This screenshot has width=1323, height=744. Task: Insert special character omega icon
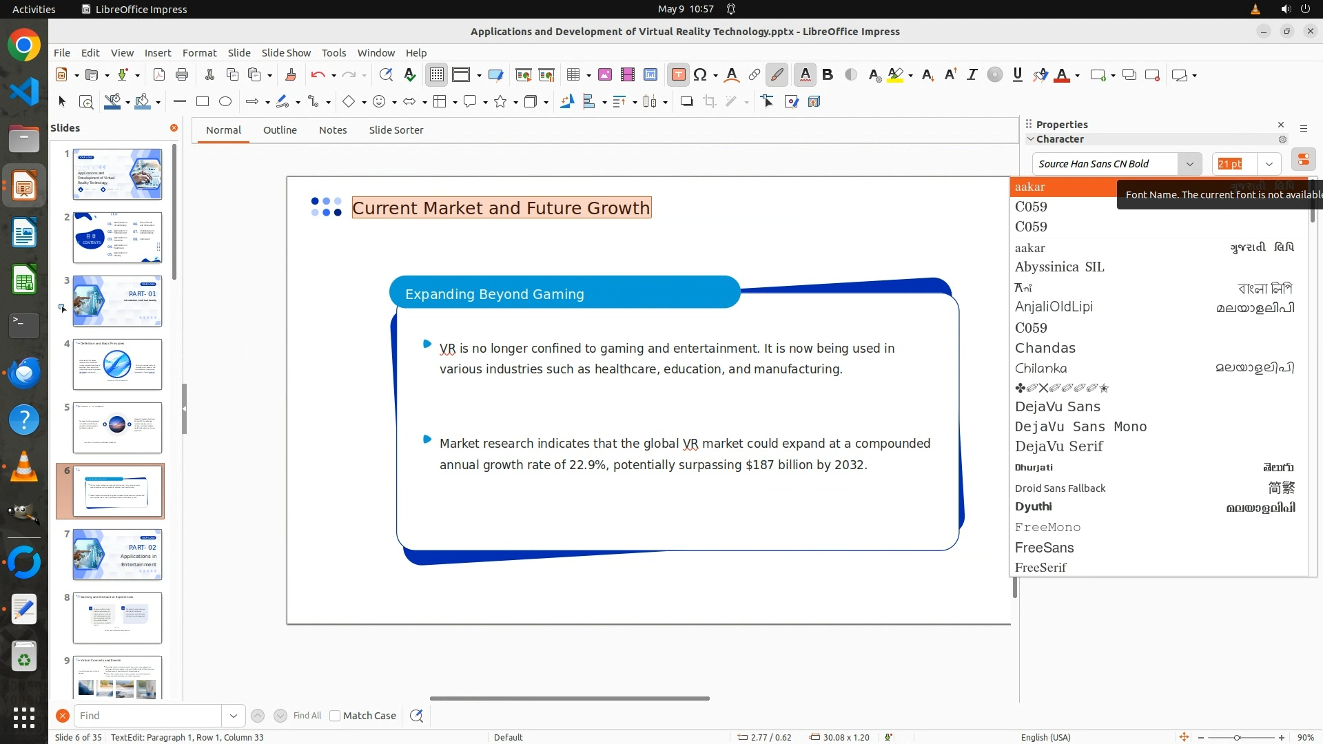coord(700,75)
